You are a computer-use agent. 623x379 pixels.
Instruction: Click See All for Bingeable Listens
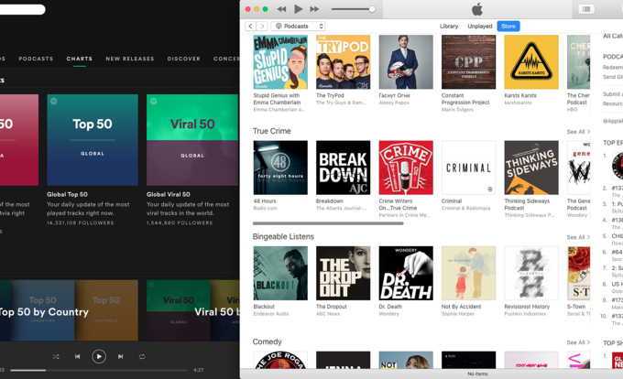coord(578,237)
